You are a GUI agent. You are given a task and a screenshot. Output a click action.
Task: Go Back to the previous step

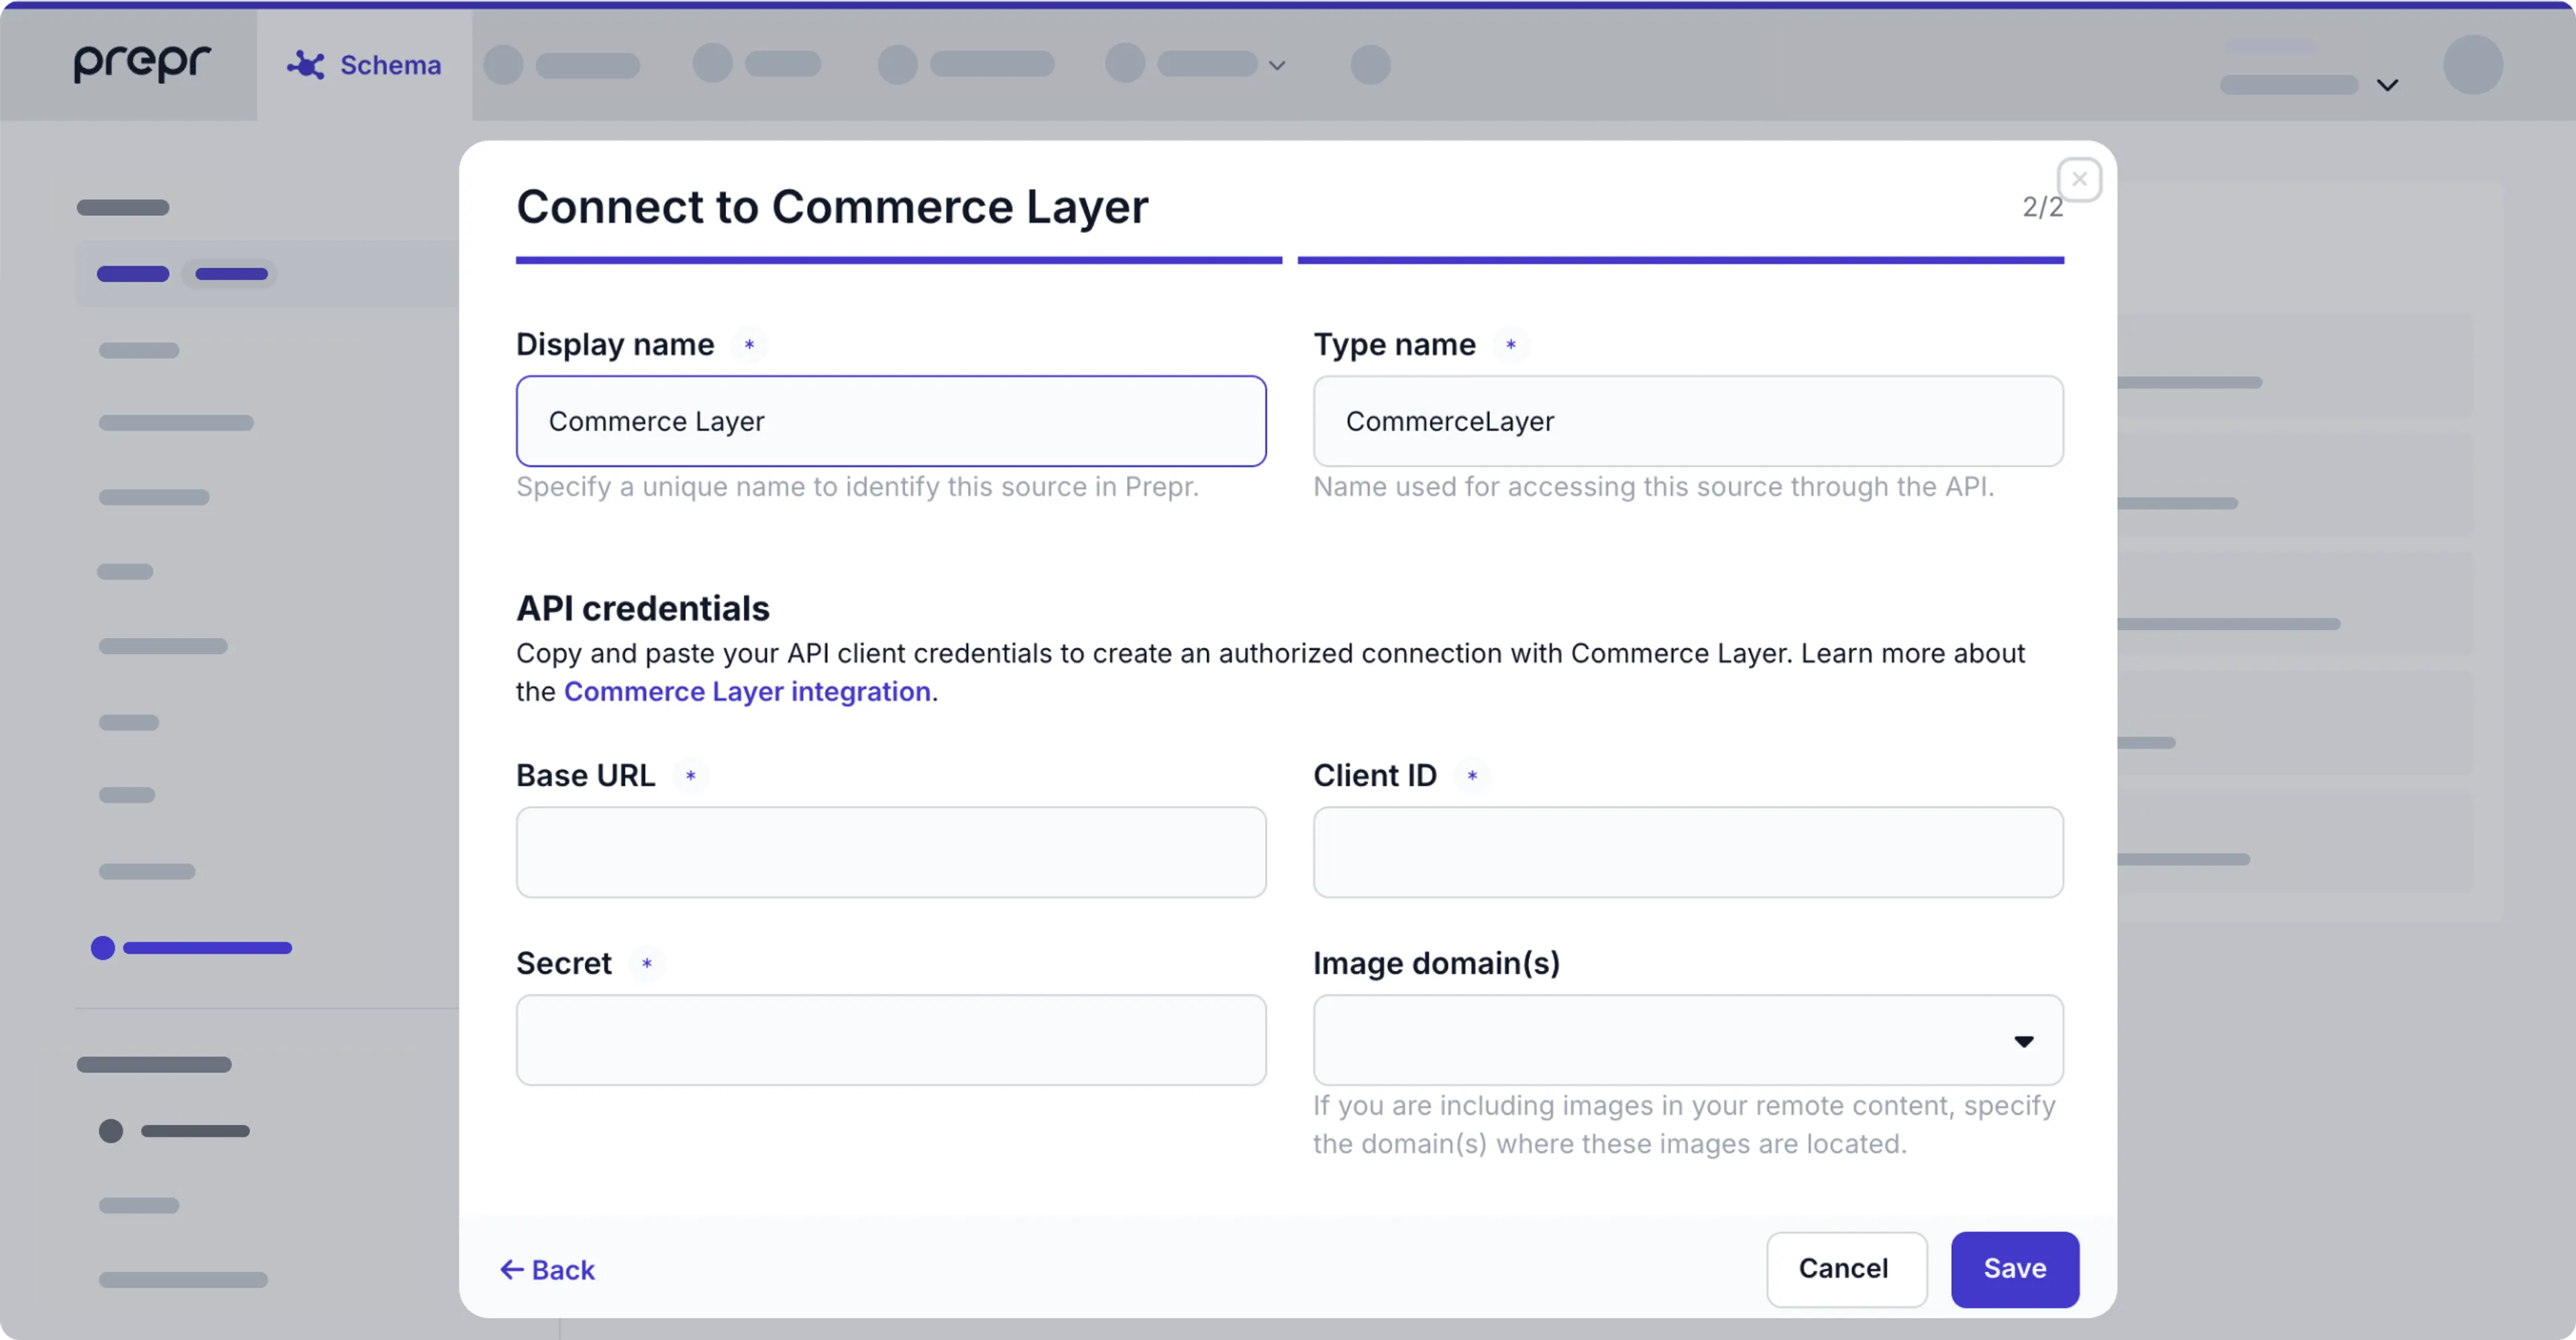pyautogui.click(x=562, y=1270)
